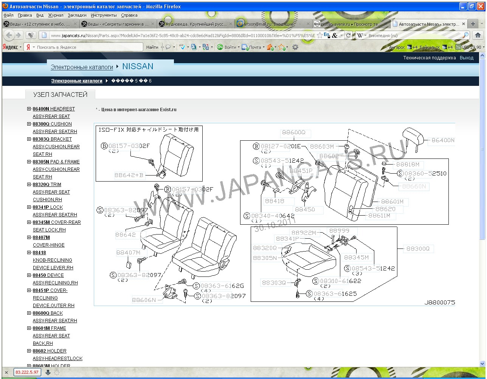Choose search engine via the W icon
This screenshot has height=379, width=487.
(361, 35)
